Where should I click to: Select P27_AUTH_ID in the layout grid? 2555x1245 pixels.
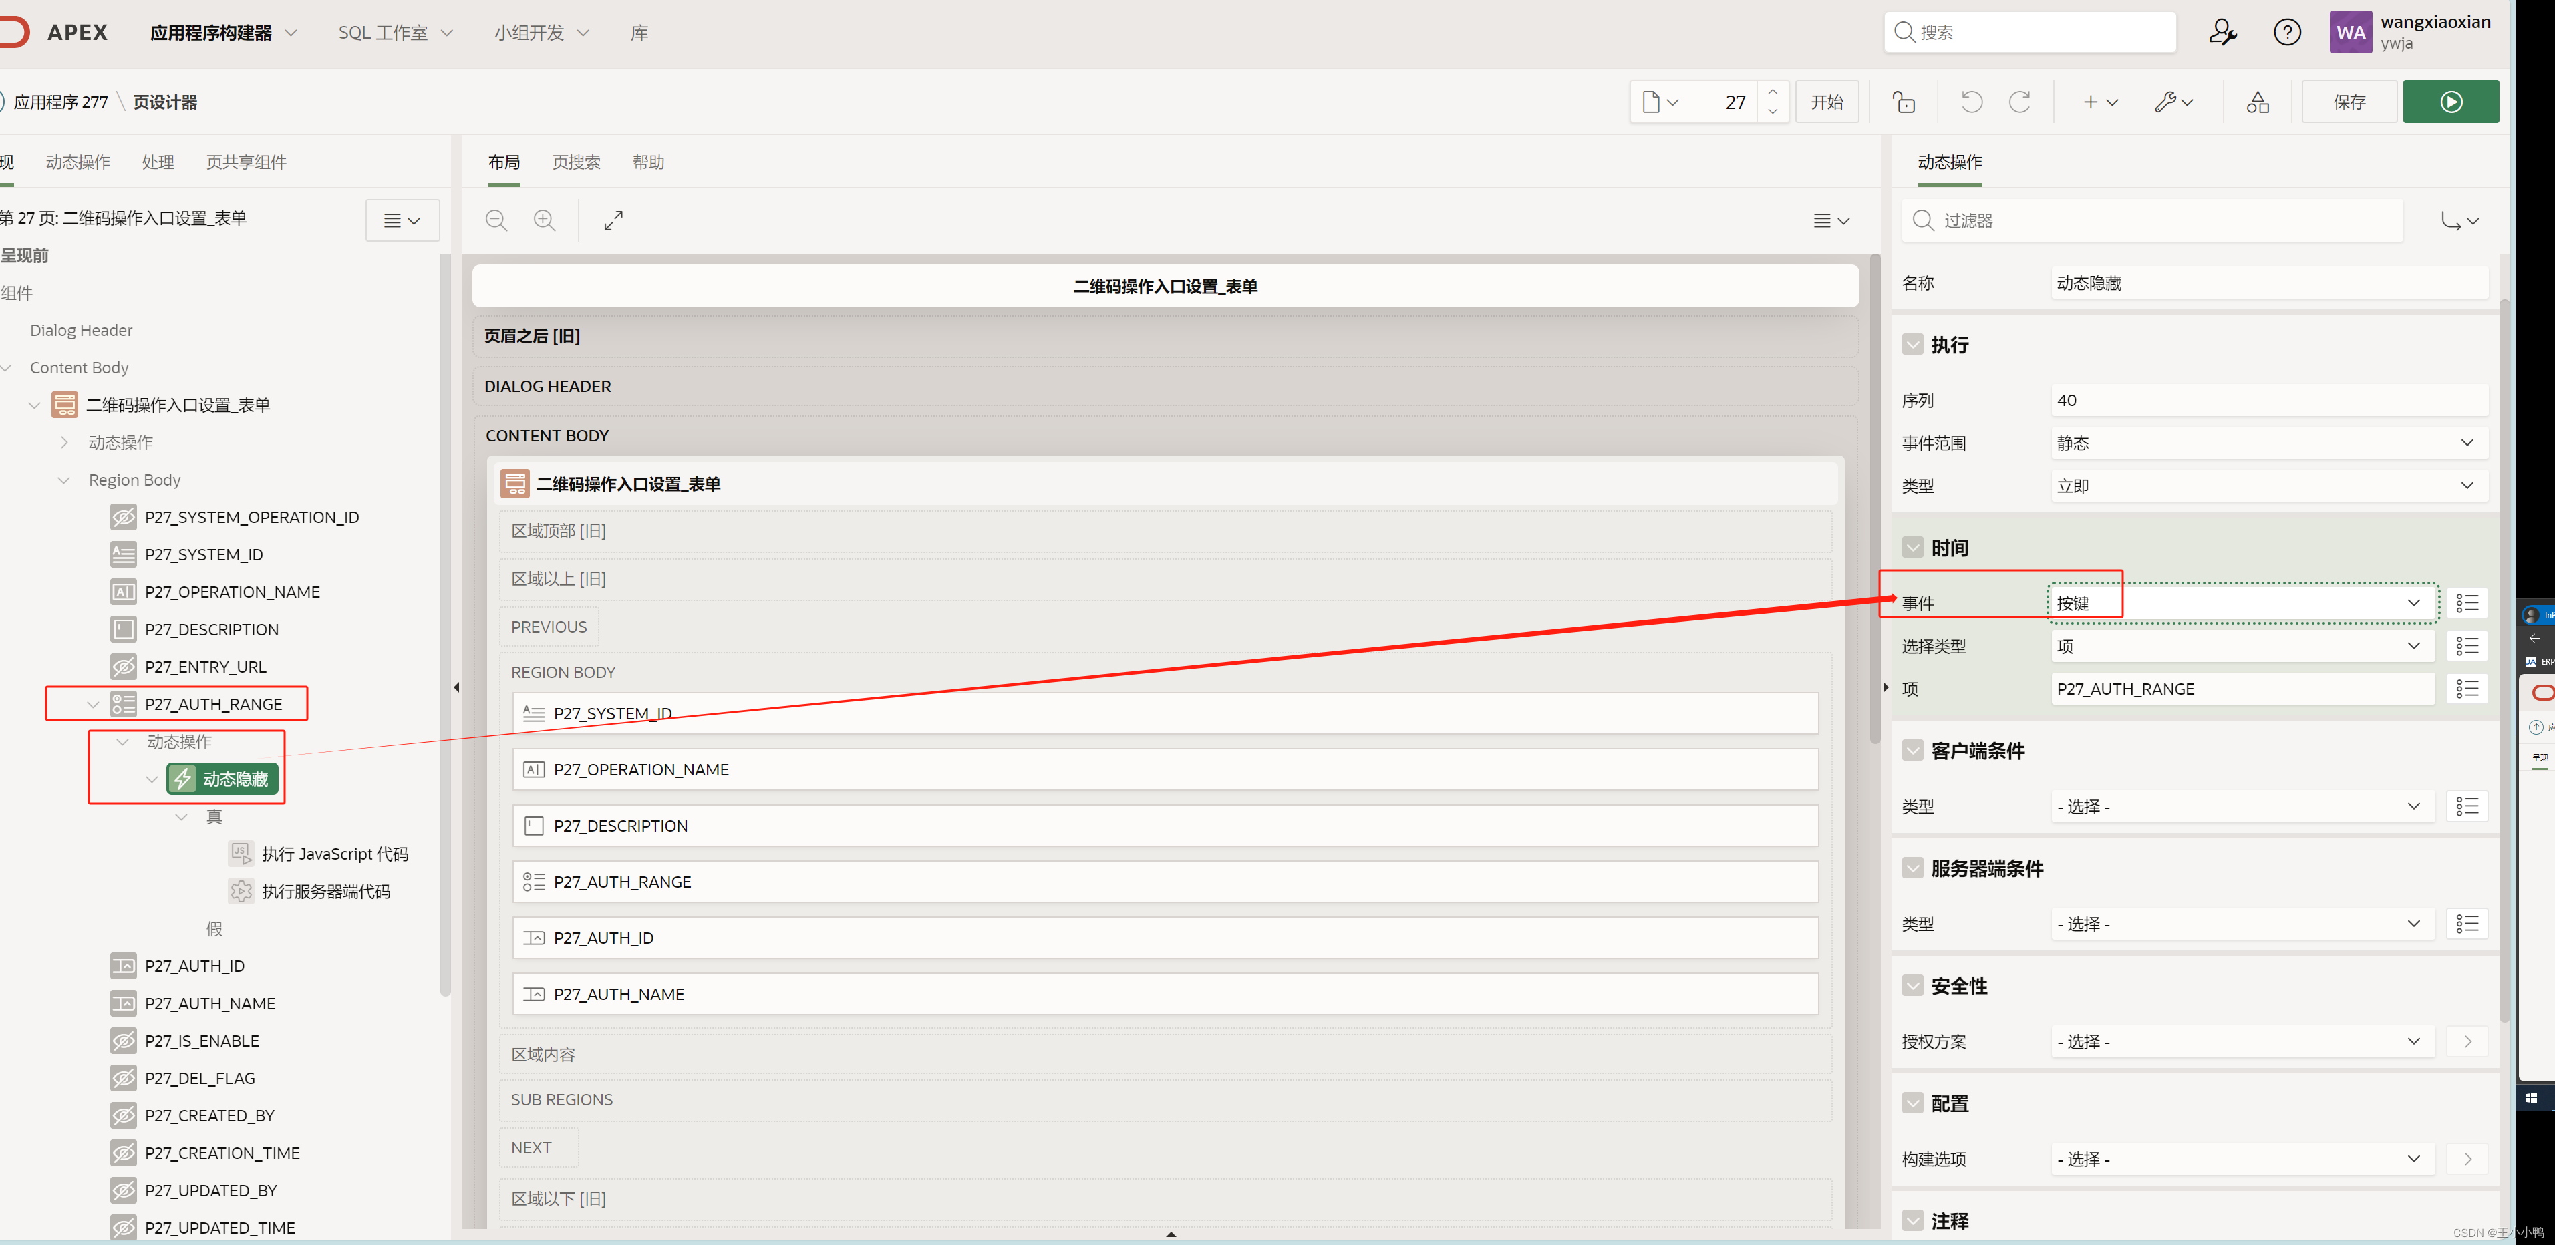1165,938
